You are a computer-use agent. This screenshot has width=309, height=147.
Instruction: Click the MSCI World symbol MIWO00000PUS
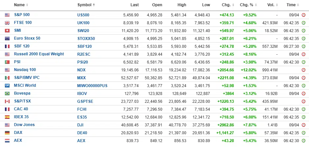pyautogui.click(x=92, y=86)
